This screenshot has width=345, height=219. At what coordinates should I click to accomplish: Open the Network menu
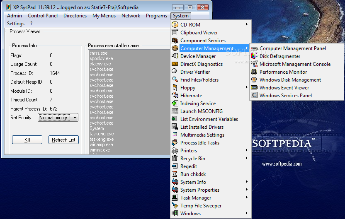pos(131,16)
